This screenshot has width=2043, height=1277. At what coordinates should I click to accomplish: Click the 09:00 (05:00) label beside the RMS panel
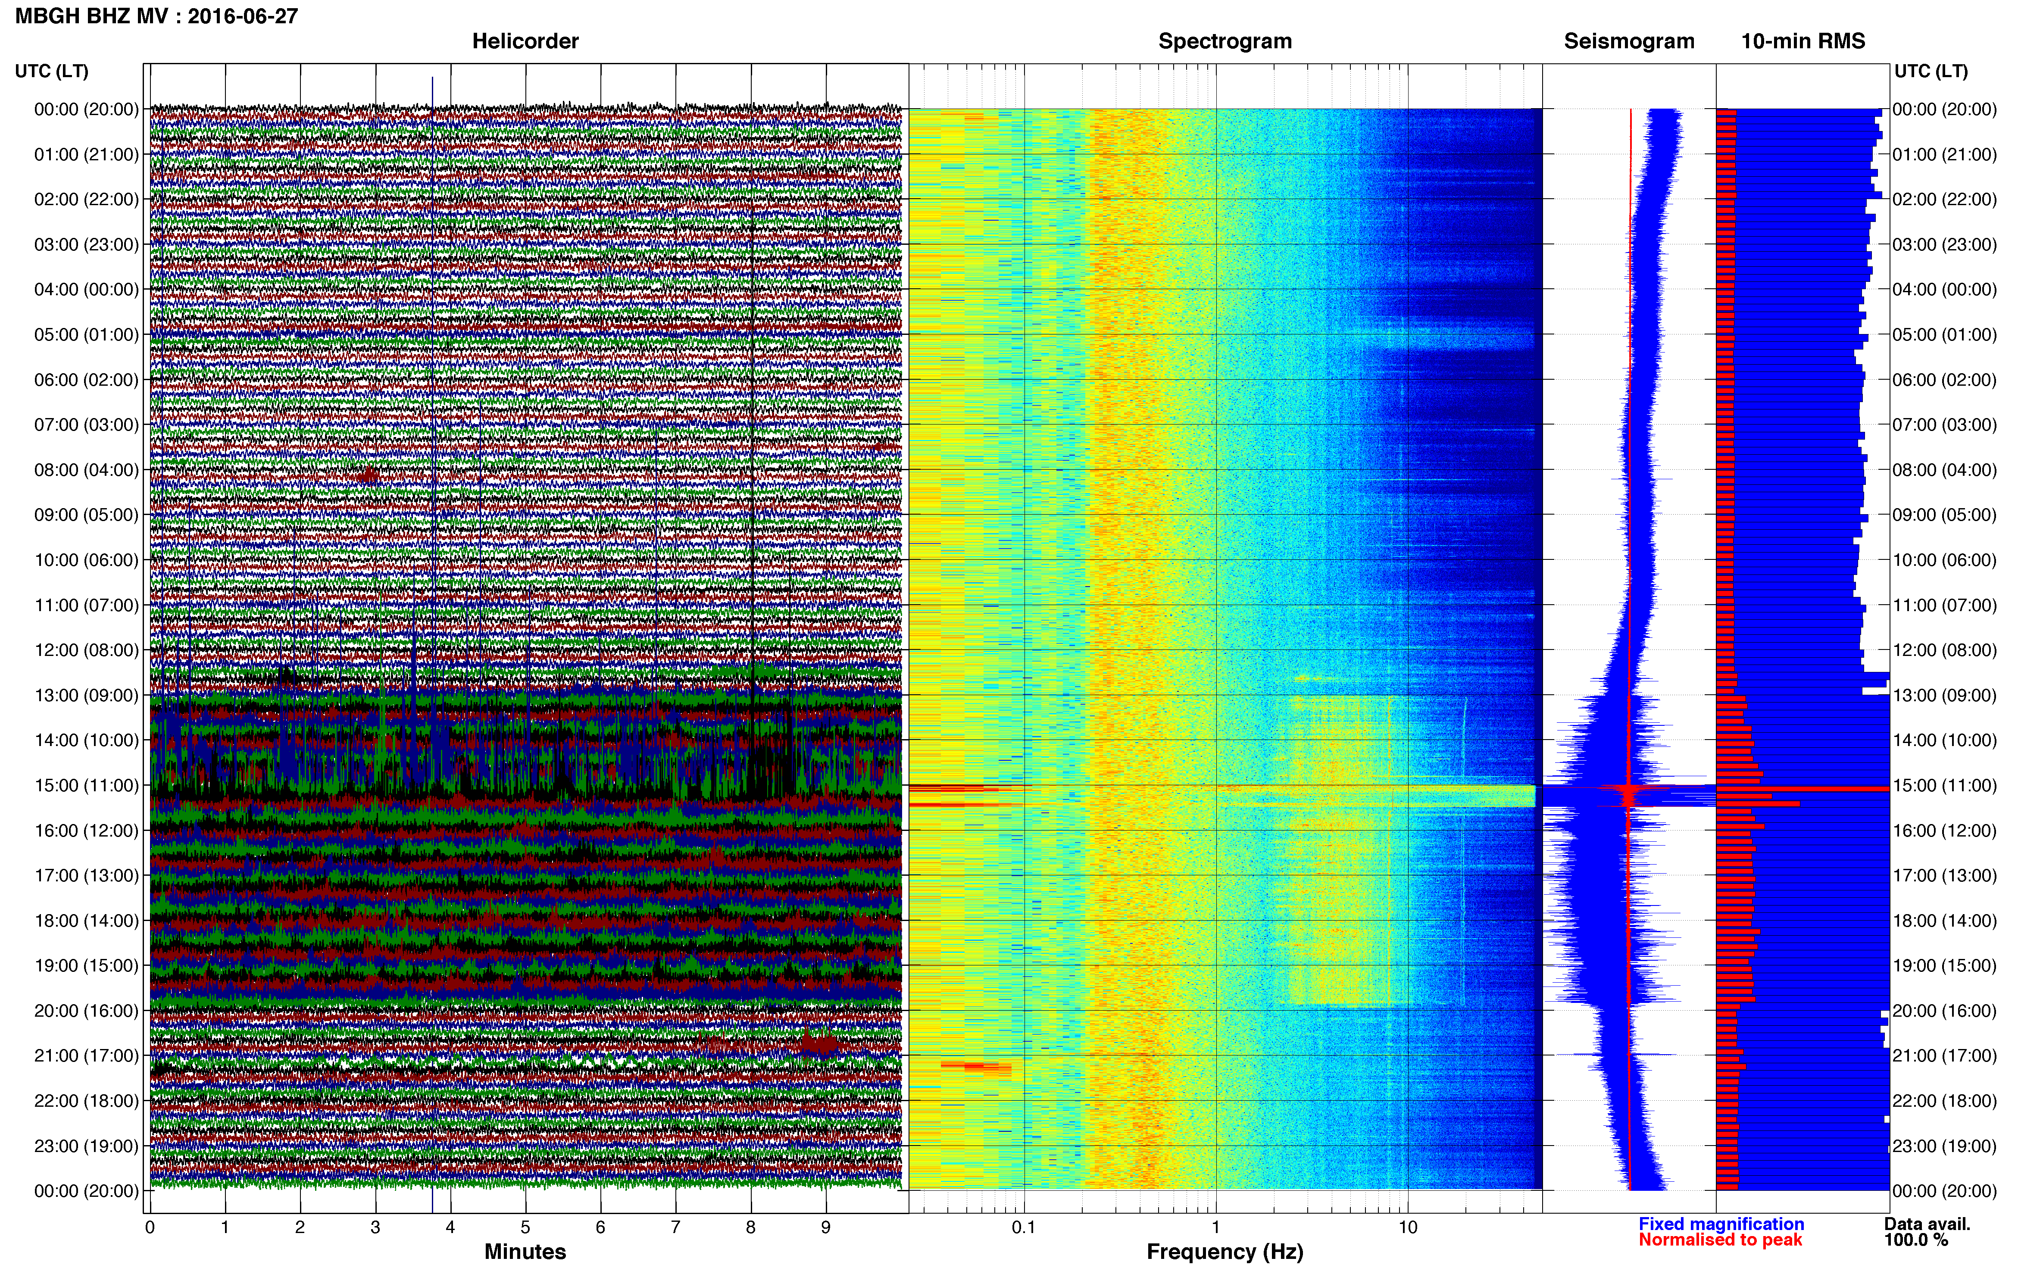pos(1944,515)
